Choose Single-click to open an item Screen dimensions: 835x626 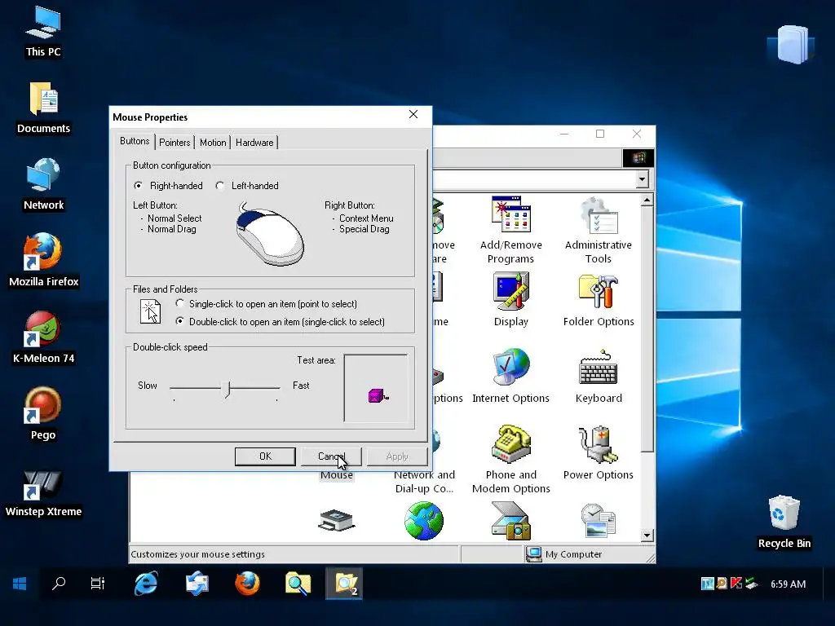point(180,303)
